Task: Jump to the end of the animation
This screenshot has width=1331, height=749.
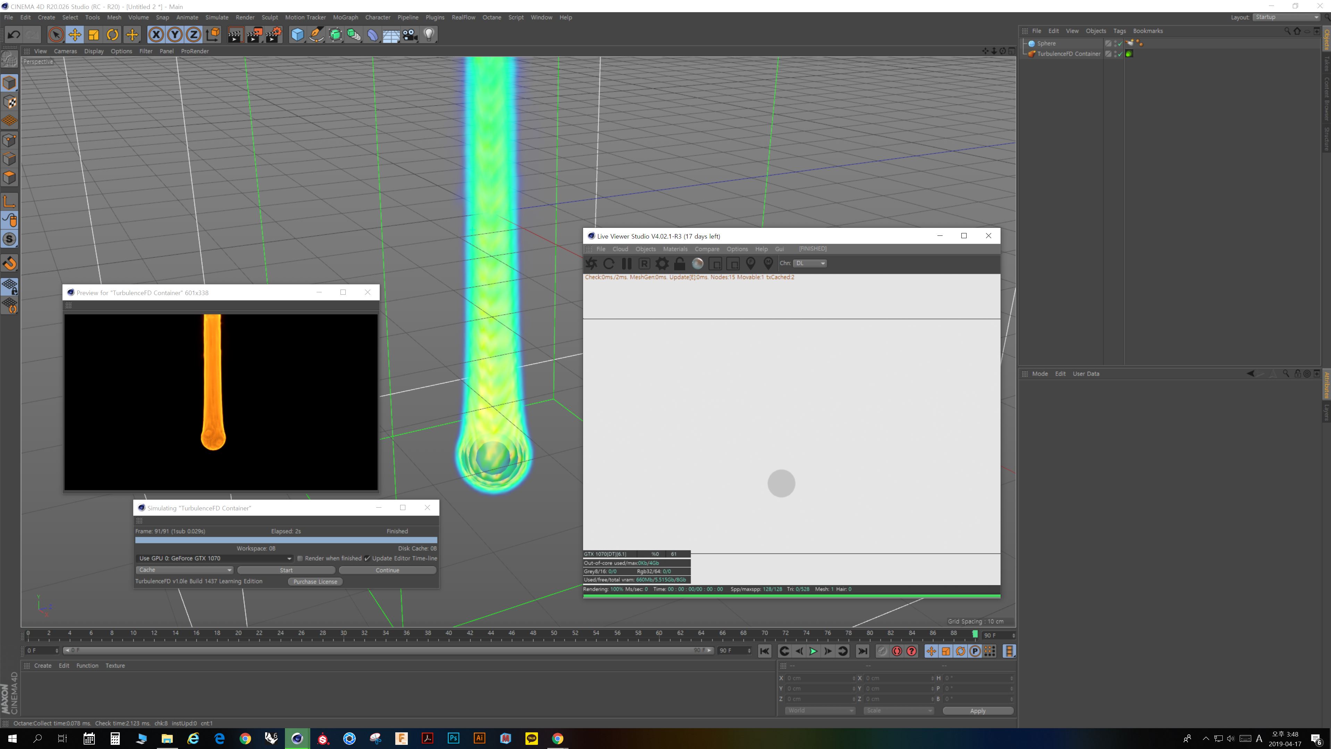Action: click(x=862, y=652)
